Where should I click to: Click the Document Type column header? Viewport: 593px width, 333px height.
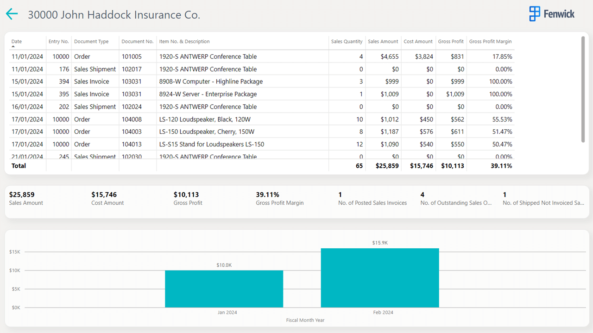point(91,42)
